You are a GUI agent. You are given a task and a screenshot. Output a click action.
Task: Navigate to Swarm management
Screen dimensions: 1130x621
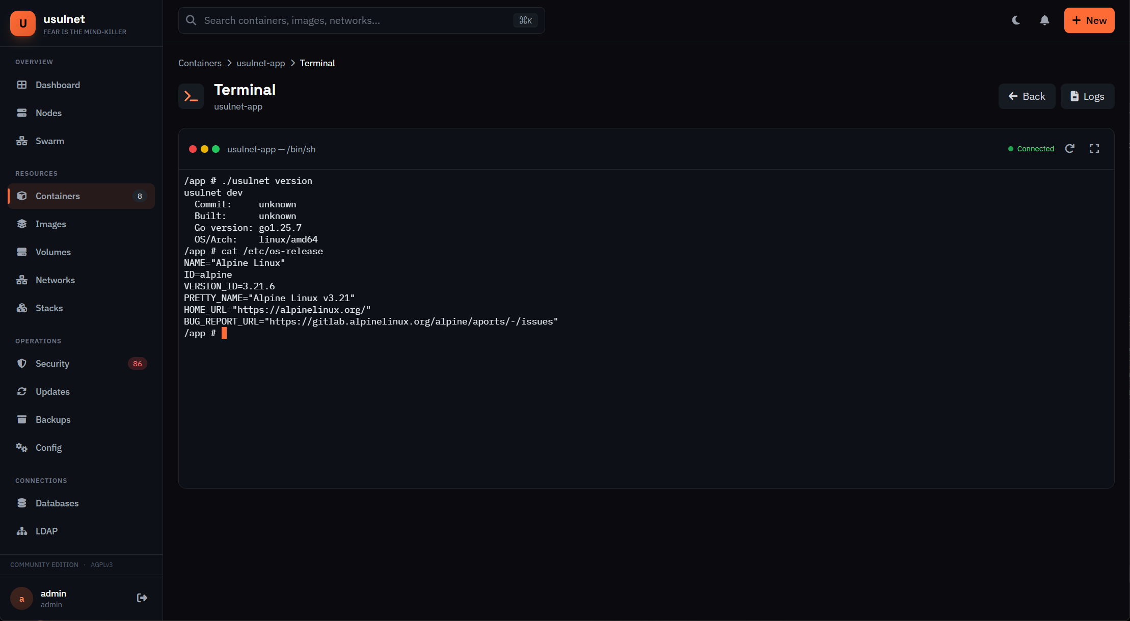tap(49, 141)
